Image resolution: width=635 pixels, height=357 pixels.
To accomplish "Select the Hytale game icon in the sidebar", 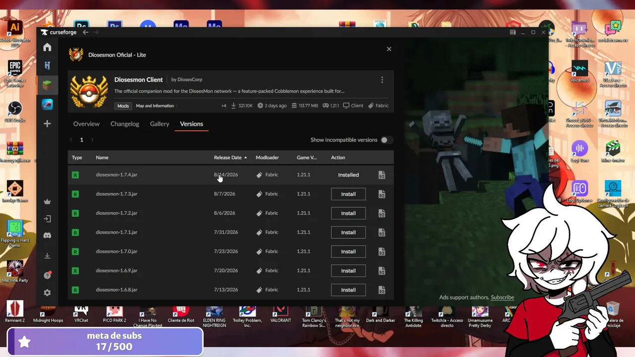I will point(47,65).
